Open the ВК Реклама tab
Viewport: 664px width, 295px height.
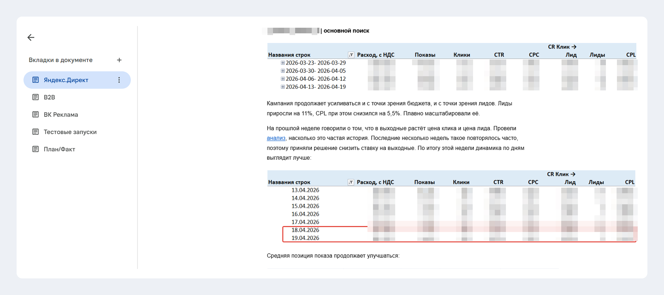coord(61,115)
